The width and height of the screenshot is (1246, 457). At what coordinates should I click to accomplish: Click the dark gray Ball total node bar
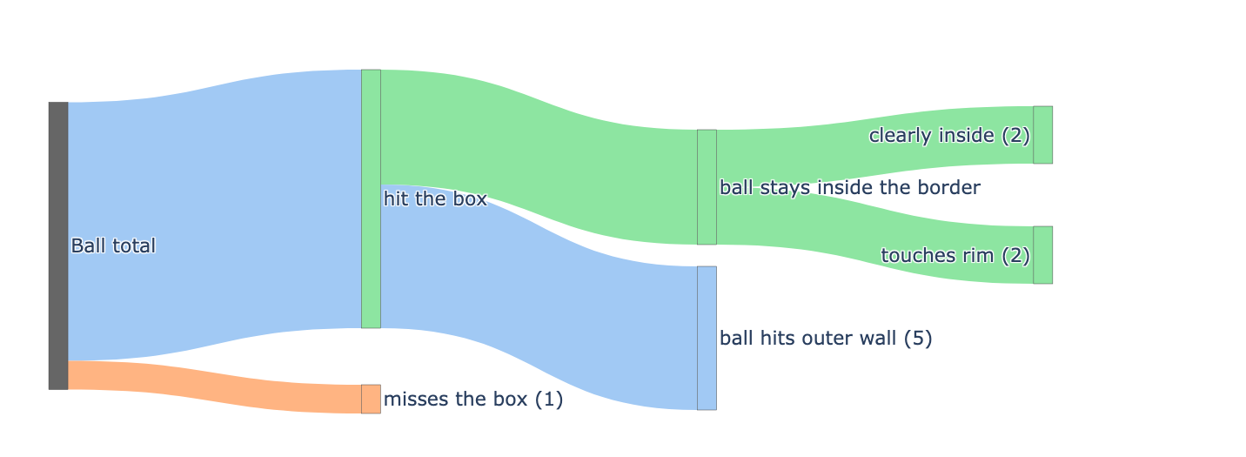(x=58, y=245)
